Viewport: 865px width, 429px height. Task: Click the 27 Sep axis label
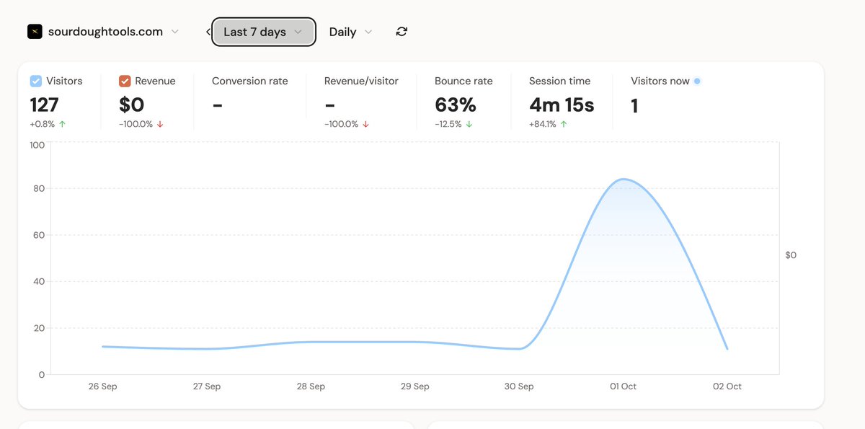[207, 386]
